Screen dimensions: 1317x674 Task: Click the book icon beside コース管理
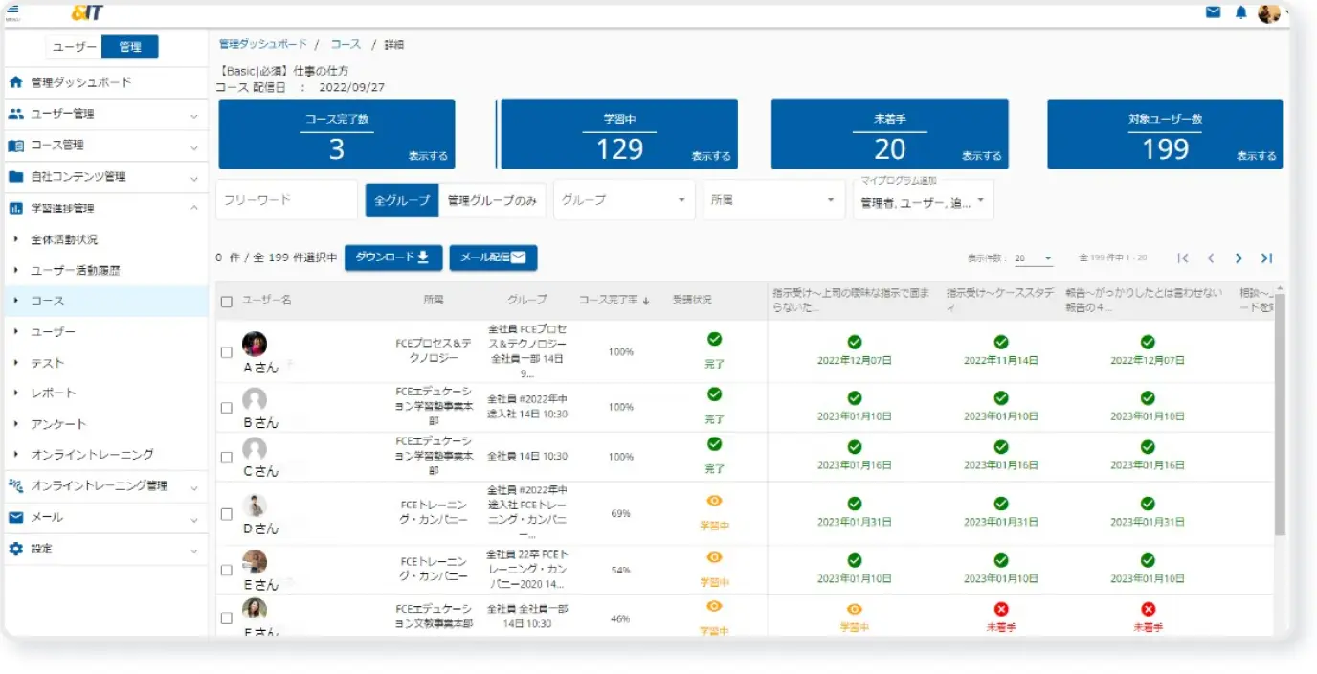[15, 146]
